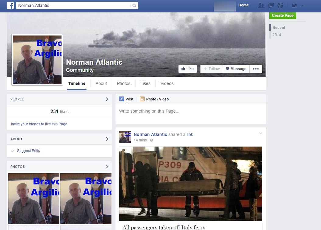This screenshot has width=321, height=230.
Task: Open the first photo thumbnail in PHOTOS
Action: (34, 199)
